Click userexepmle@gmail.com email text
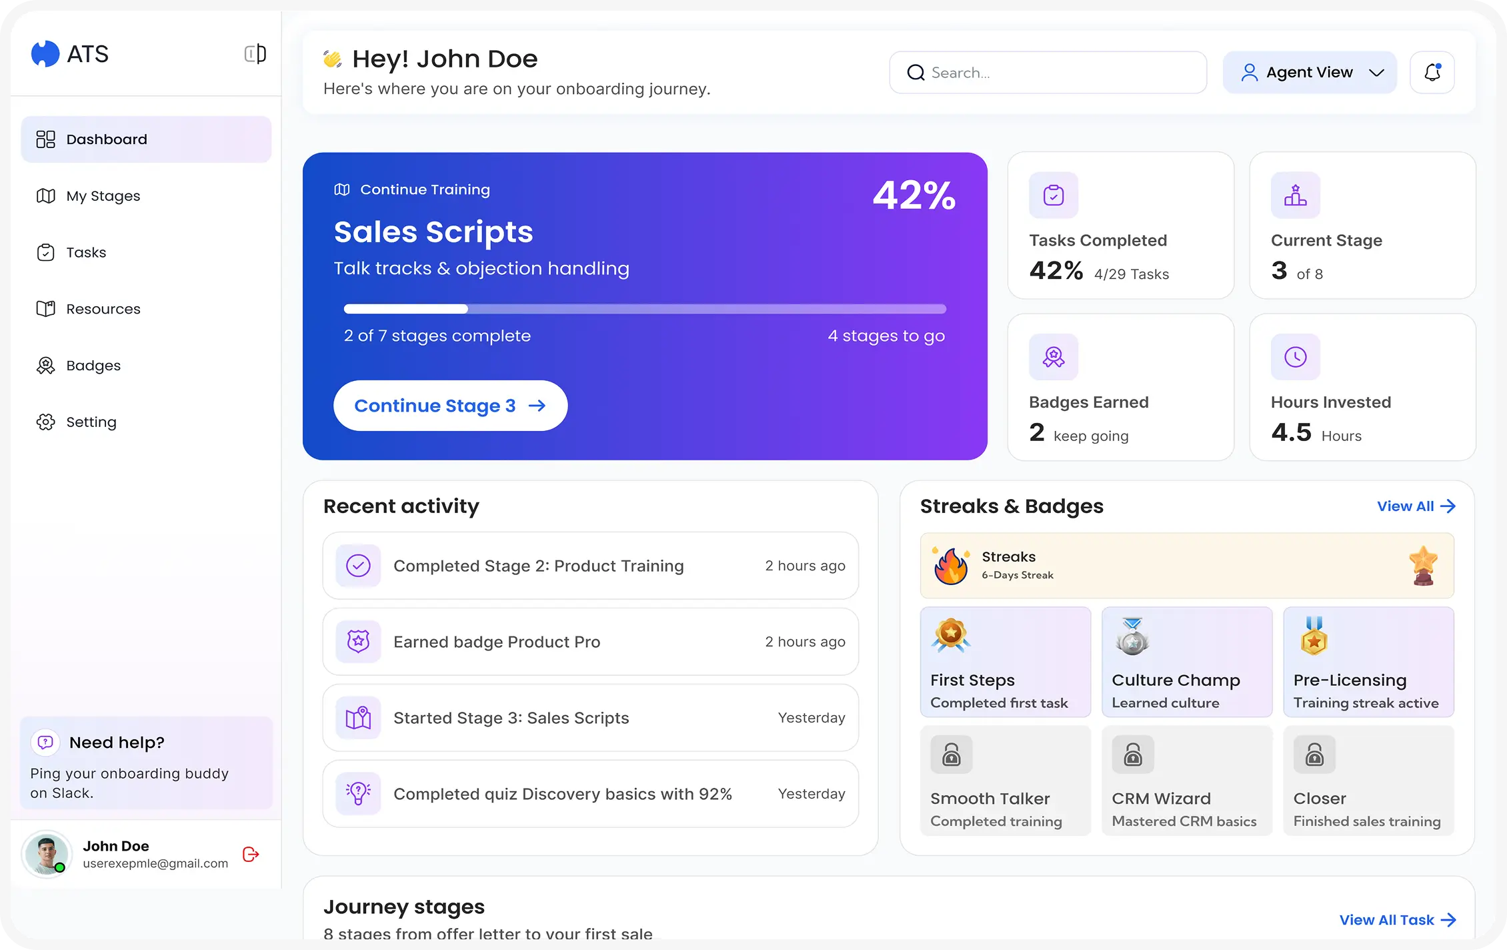This screenshot has width=1507, height=950. point(155,863)
